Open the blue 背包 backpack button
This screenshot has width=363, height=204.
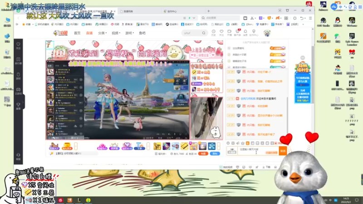click(x=215, y=154)
